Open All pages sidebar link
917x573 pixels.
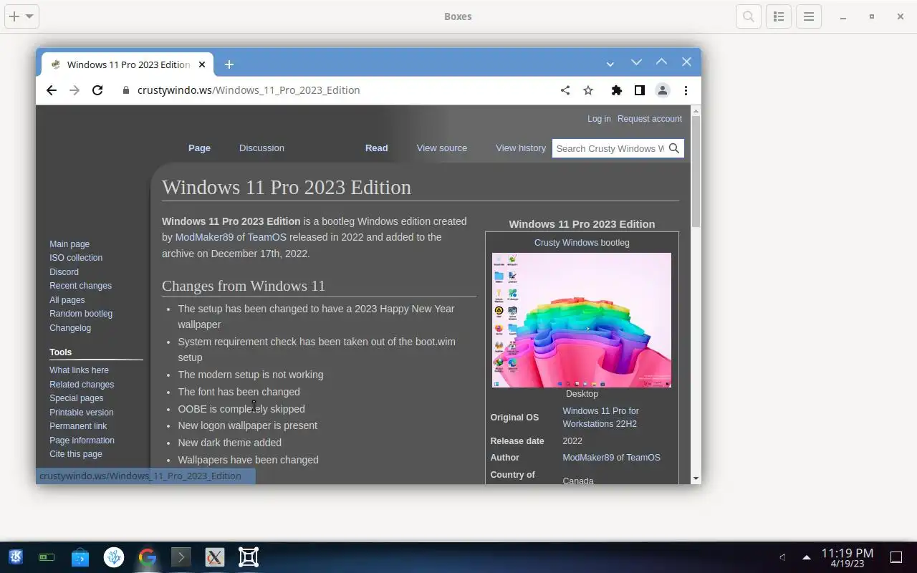(67, 300)
